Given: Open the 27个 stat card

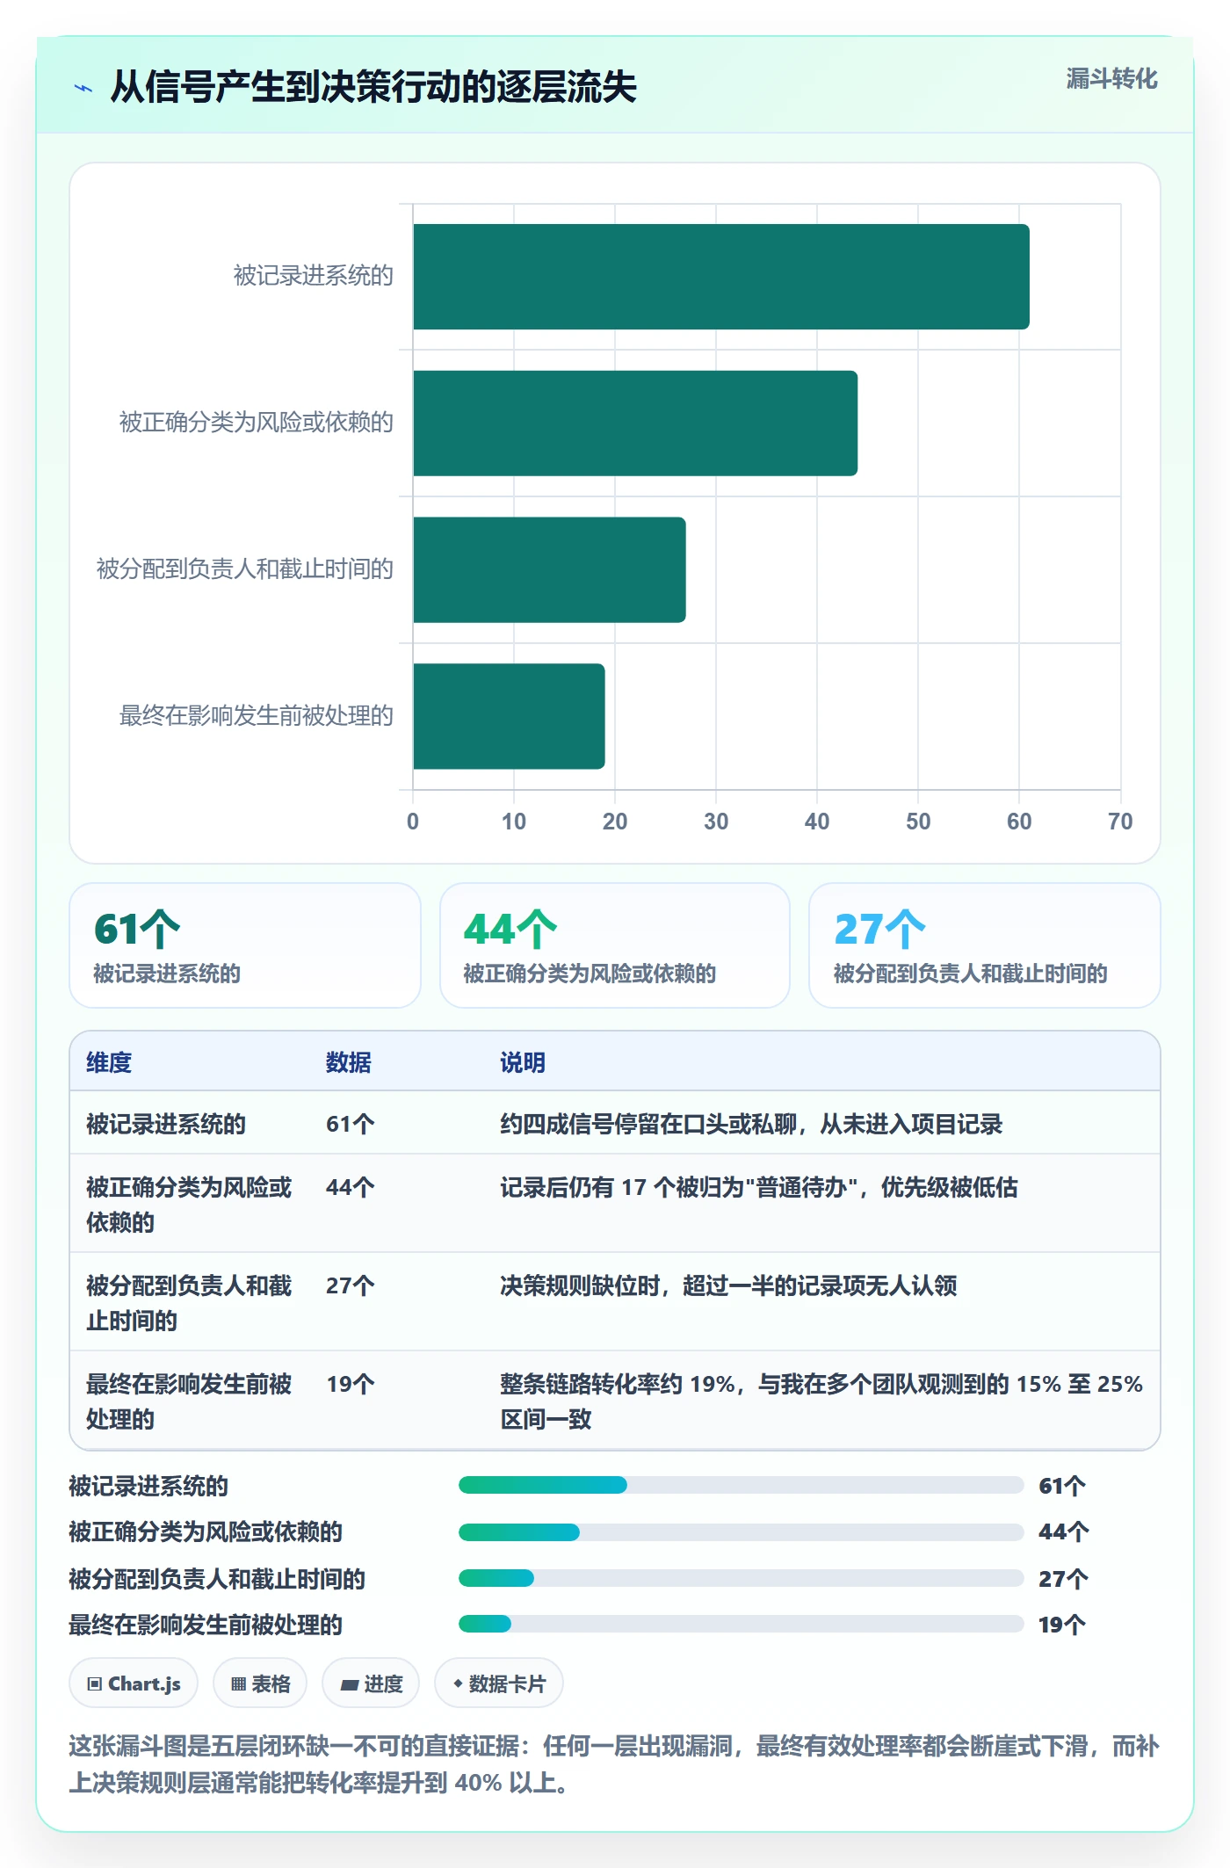Looking at the screenshot, I should click(x=985, y=945).
